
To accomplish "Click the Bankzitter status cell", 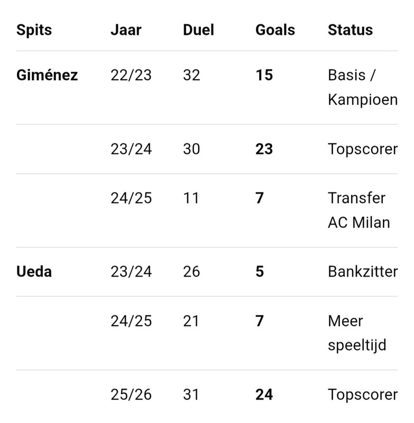I will pos(363,271).
